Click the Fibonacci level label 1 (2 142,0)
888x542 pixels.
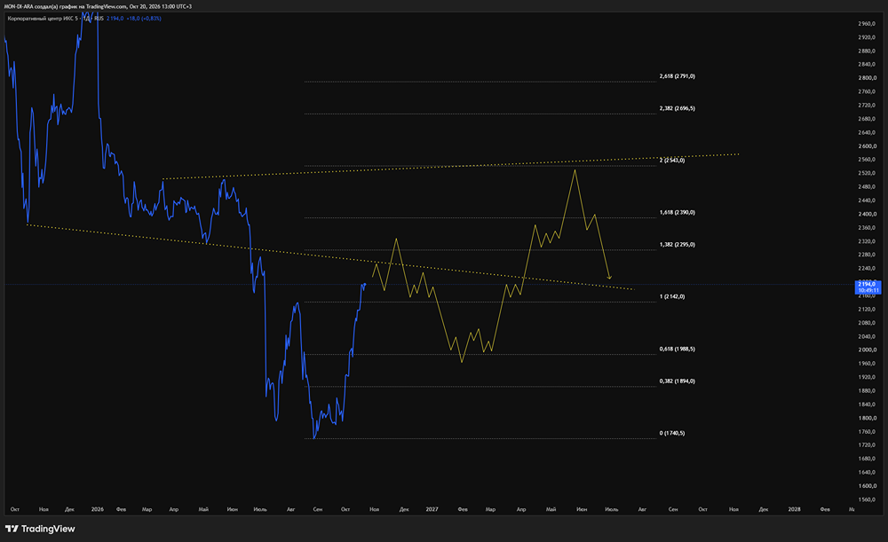[672, 296]
